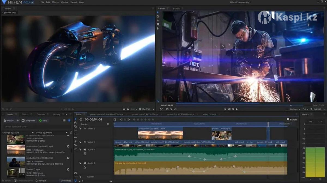Open the Effects menu in the menu bar
Viewport: 327px width, 183px height.
click(55, 2)
